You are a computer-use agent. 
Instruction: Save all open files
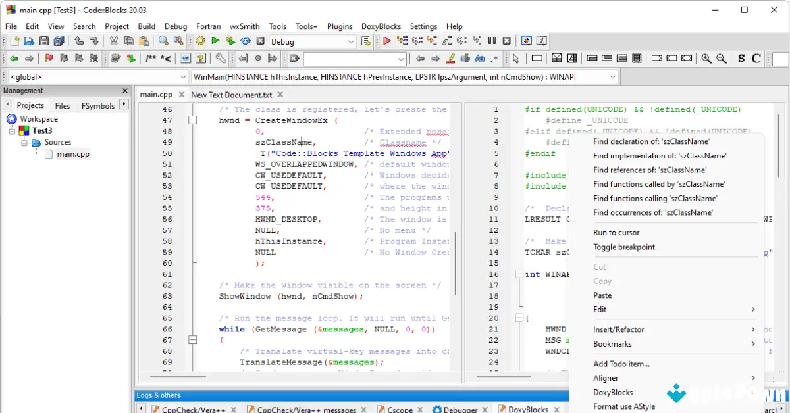(59, 41)
